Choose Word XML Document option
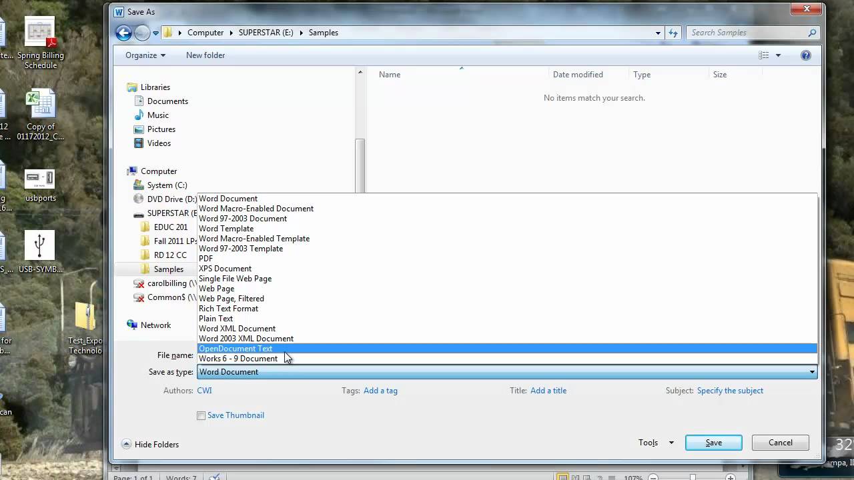Viewport: 854px width, 480px height. click(507, 329)
